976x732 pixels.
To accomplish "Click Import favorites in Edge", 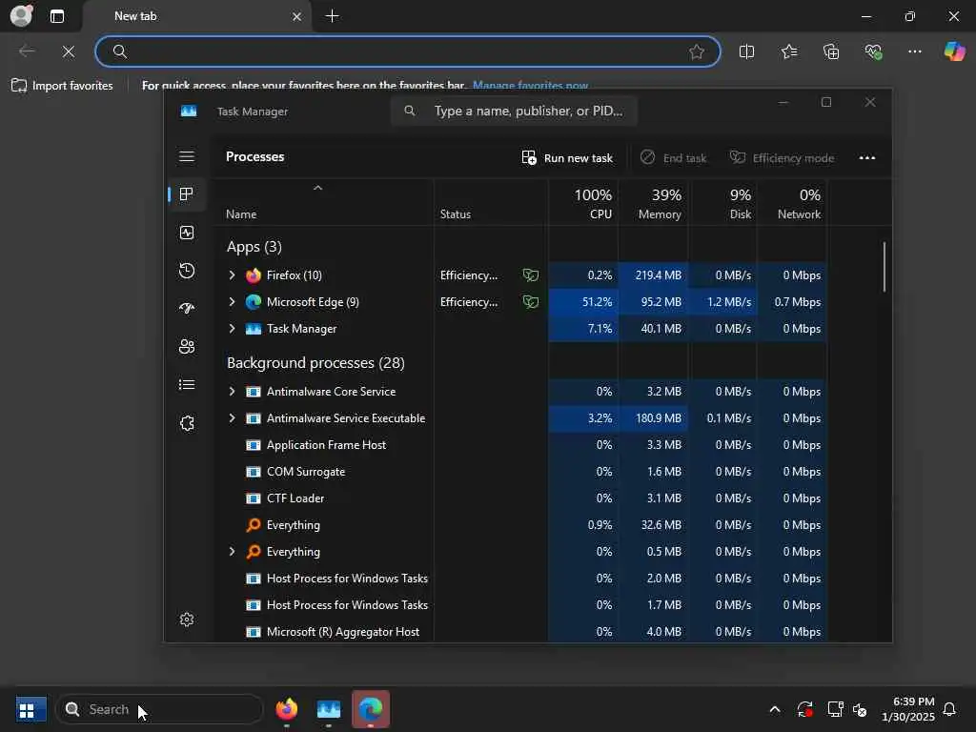I will click(62, 85).
